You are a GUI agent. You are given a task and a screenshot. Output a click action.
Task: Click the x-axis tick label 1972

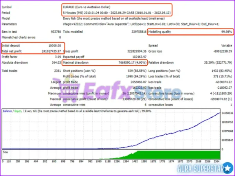pos(180,162)
